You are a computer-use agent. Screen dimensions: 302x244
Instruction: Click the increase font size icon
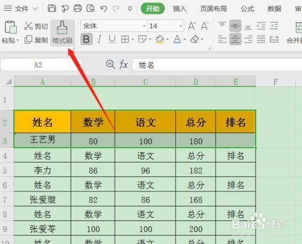[191, 26]
